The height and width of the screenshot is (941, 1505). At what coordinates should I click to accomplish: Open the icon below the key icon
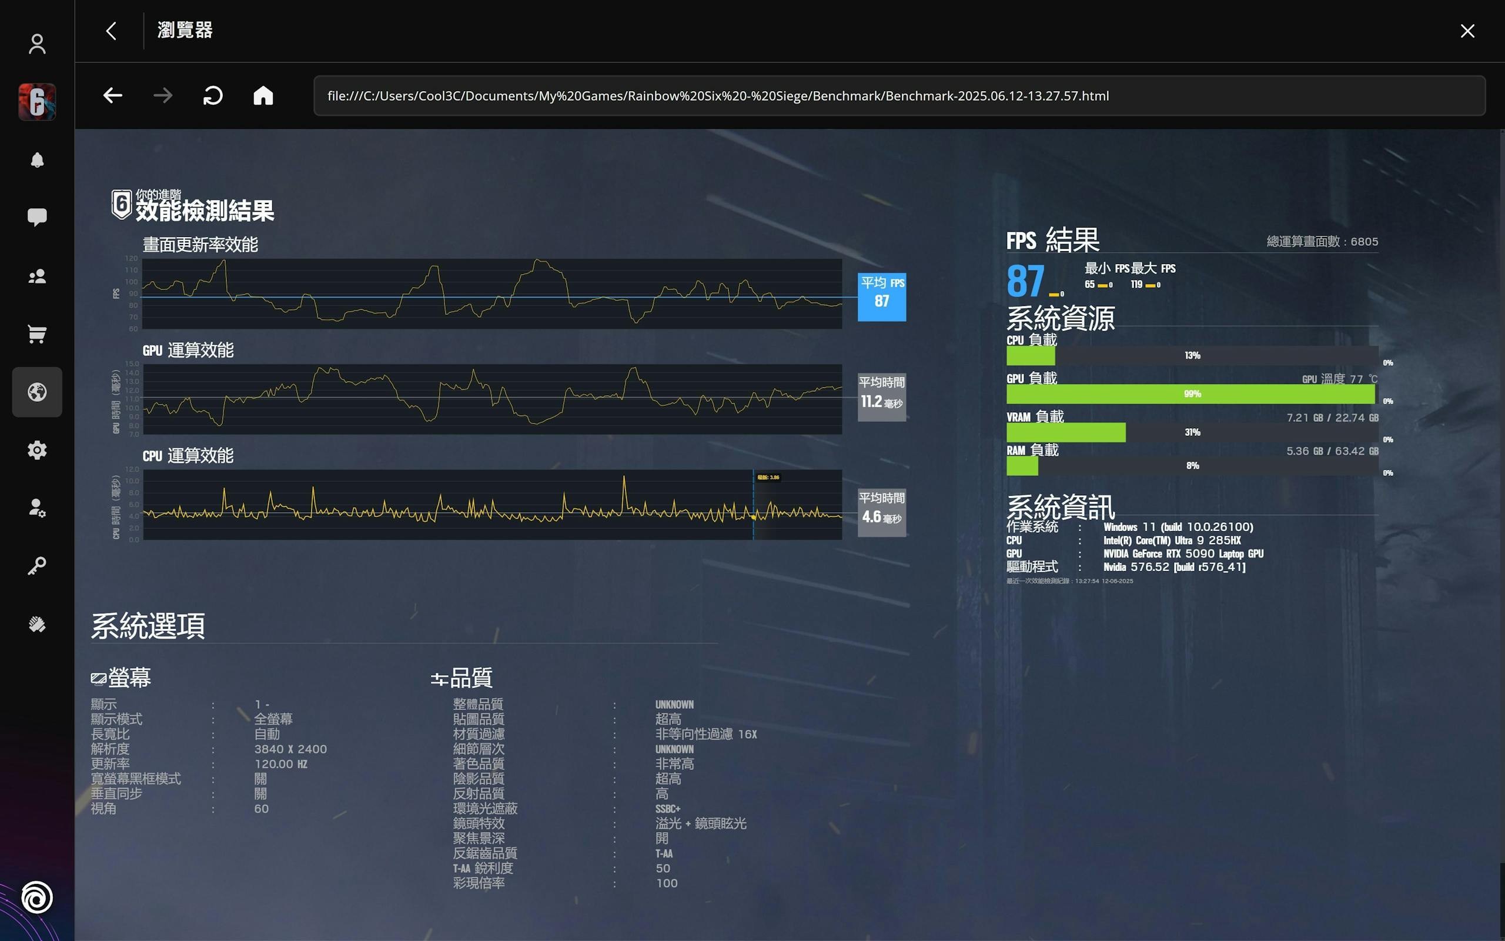(37, 624)
